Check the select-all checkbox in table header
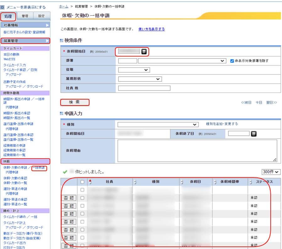 coord(82,182)
